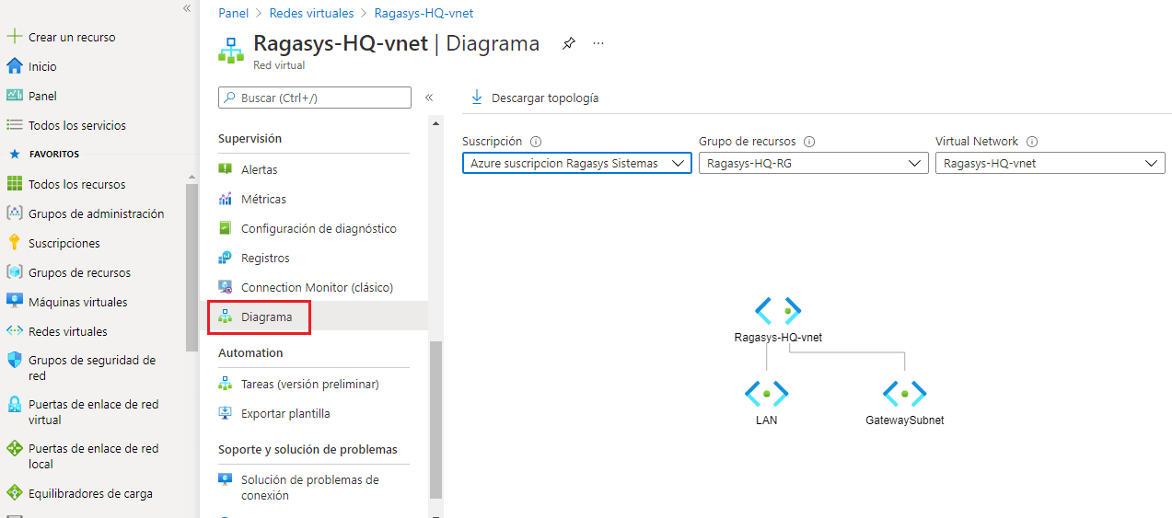This screenshot has width=1172, height=518.
Task: Click Descargar topología button
Action: (x=535, y=98)
